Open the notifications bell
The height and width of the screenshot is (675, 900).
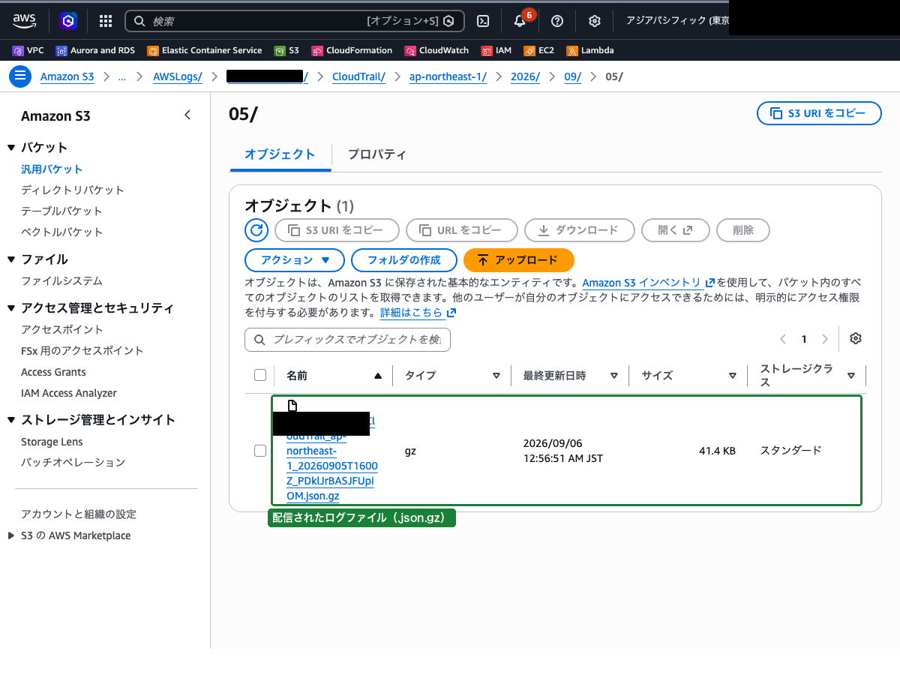[x=520, y=21]
